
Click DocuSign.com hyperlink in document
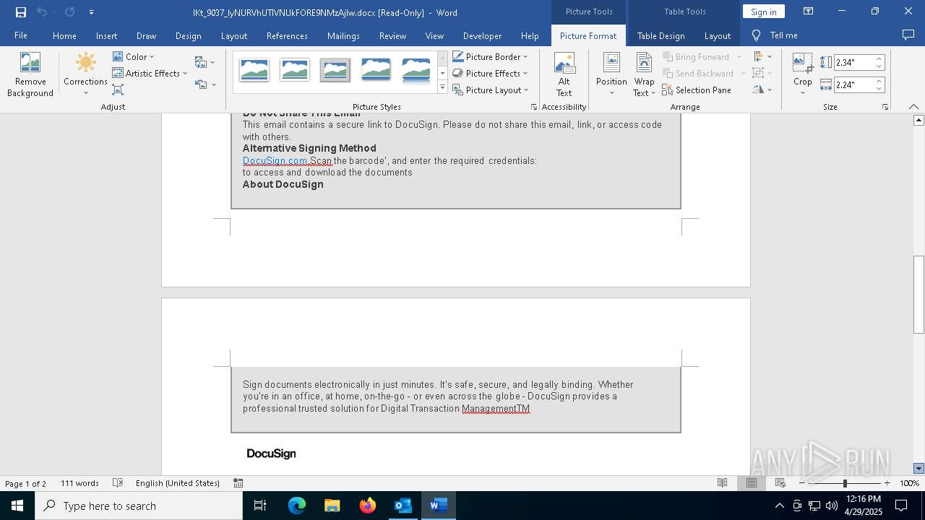(275, 160)
